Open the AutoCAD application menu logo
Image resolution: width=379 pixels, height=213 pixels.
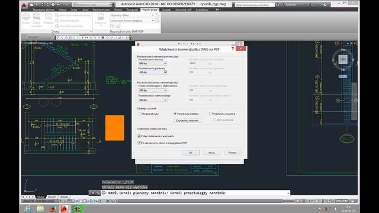click(x=24, y=5)
